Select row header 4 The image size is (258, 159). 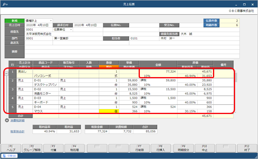click(12, 100)
